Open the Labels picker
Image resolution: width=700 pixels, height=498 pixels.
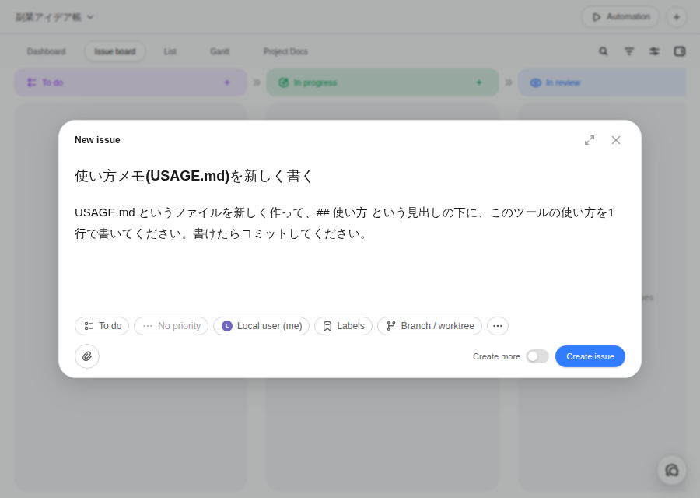pos(343,326)
